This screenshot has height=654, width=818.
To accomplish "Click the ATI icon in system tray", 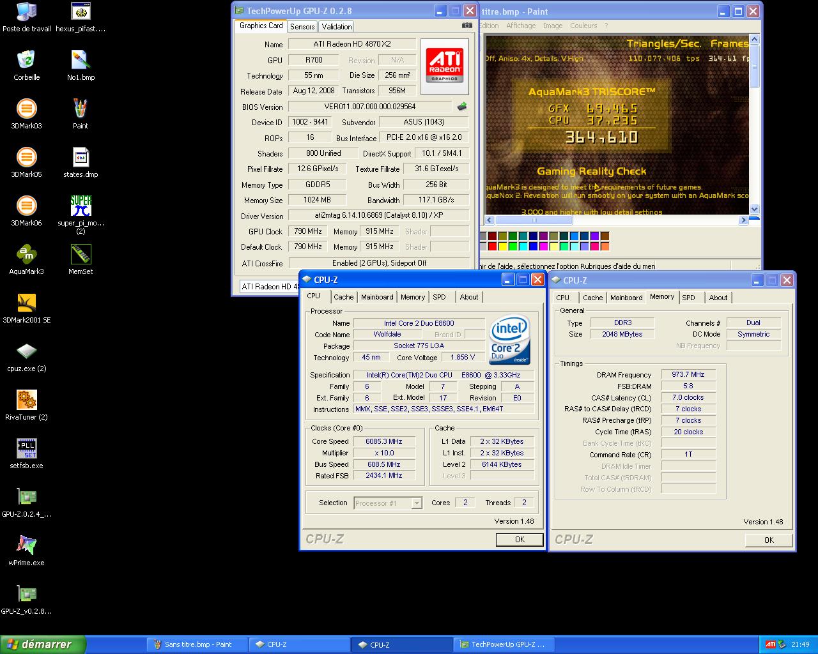I will pyautogui.click(x=771, y=644).
